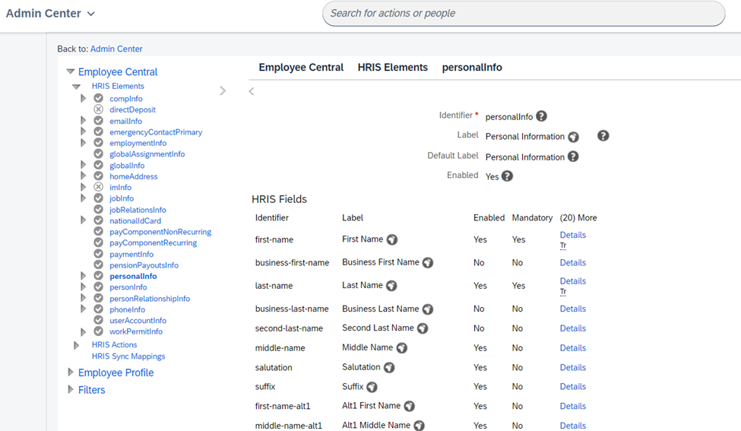
Task: Click disabled X icon for imInfo
Action: point(98,187)
